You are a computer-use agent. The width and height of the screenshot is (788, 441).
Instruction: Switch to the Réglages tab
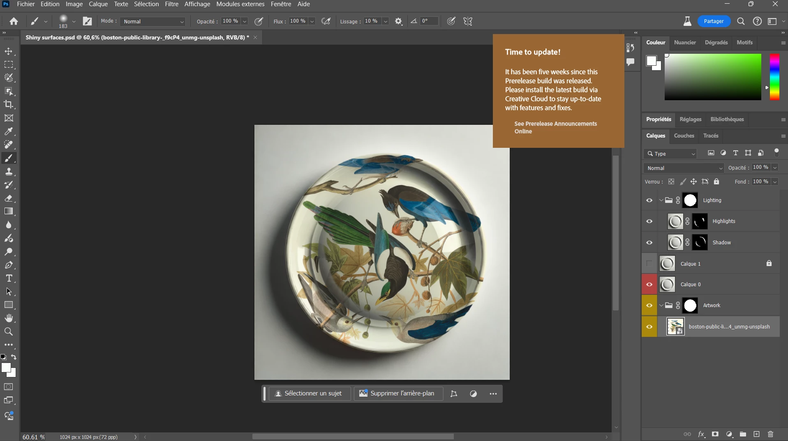[x=691, y=119]
